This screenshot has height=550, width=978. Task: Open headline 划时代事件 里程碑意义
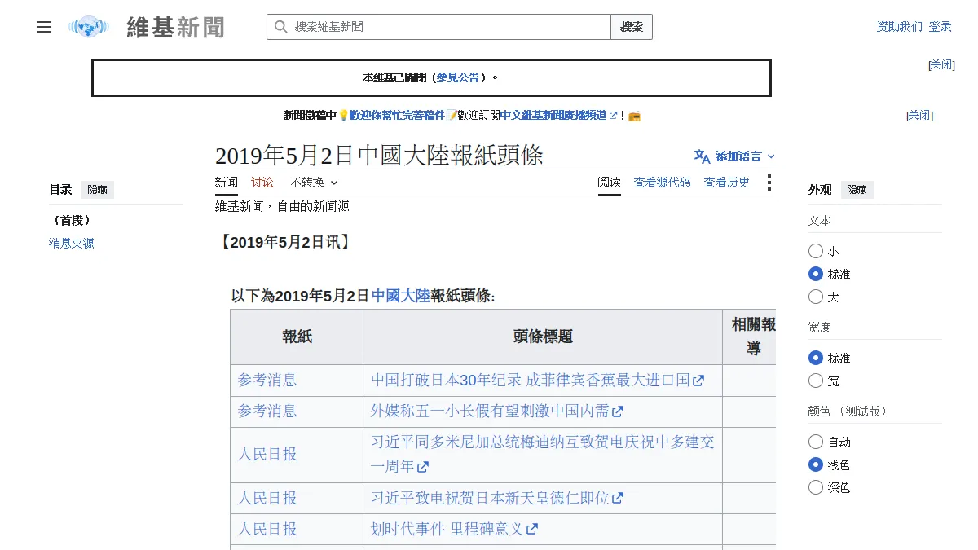pyautogui.click(x=454, y=529)
